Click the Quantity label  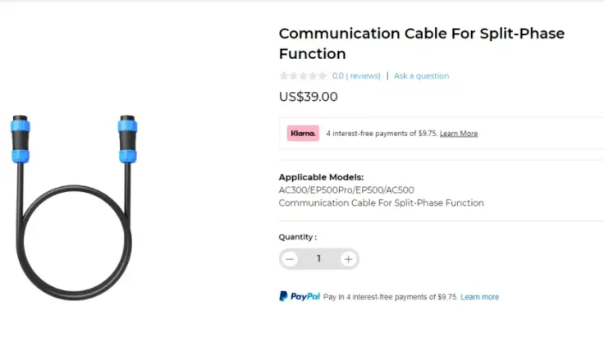coord(297,237)
